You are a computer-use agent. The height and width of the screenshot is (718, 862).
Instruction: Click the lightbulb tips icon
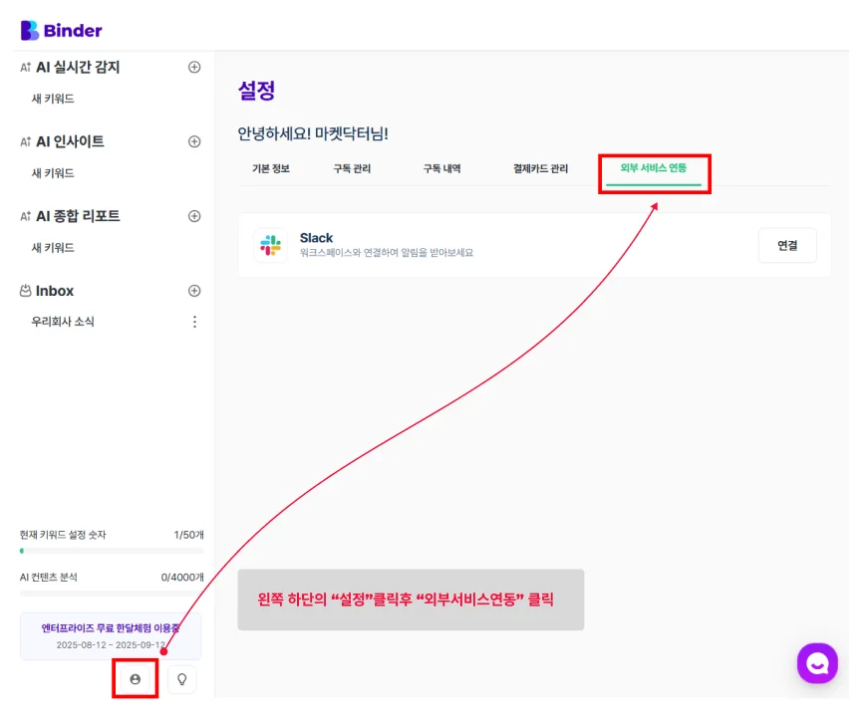click(182, 679)
